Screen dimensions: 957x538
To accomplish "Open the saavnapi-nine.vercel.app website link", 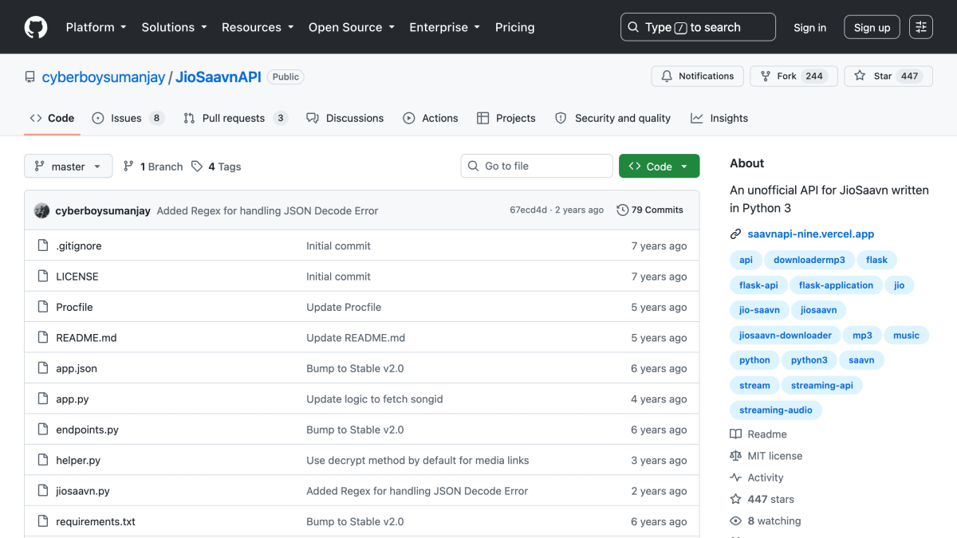I will coord(811,234).
